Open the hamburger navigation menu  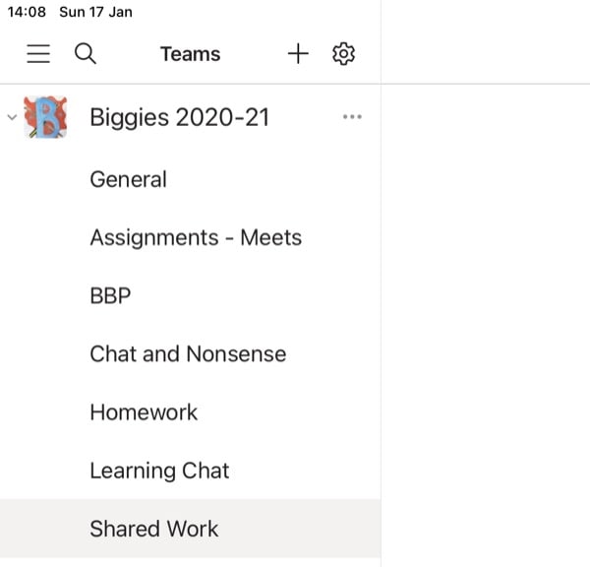(38, 54)
